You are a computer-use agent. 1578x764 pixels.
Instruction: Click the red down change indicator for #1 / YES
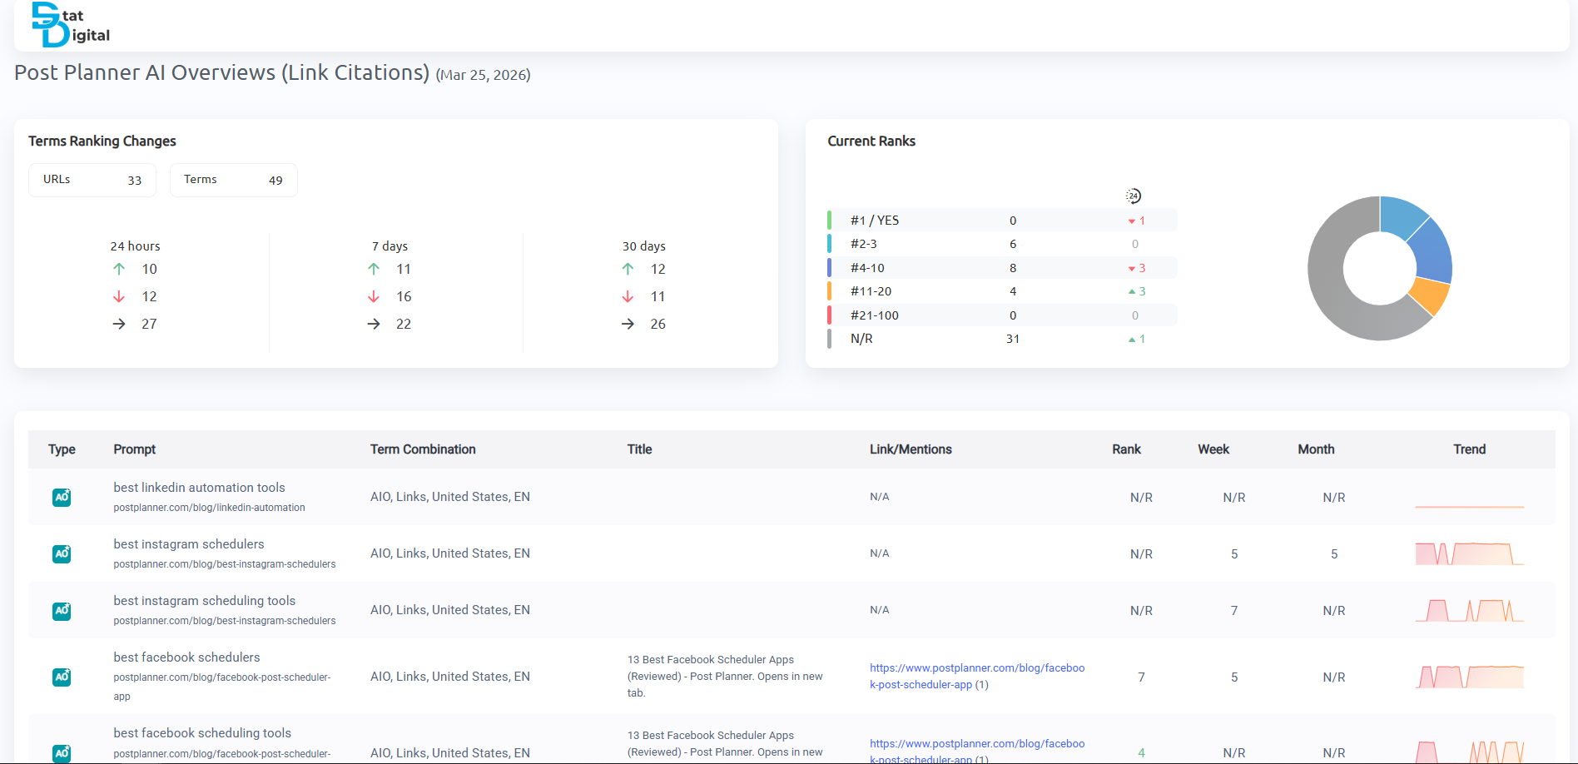click(x=1137, y=221)
